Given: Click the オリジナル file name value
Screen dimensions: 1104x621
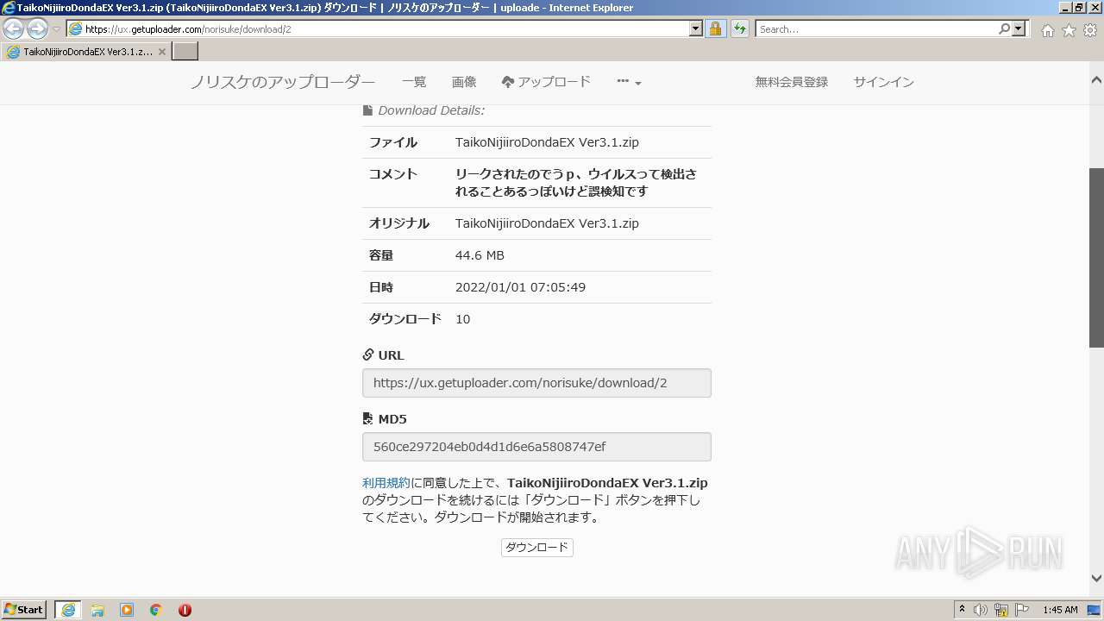Looking at the screenshot, I should point(547,223).
